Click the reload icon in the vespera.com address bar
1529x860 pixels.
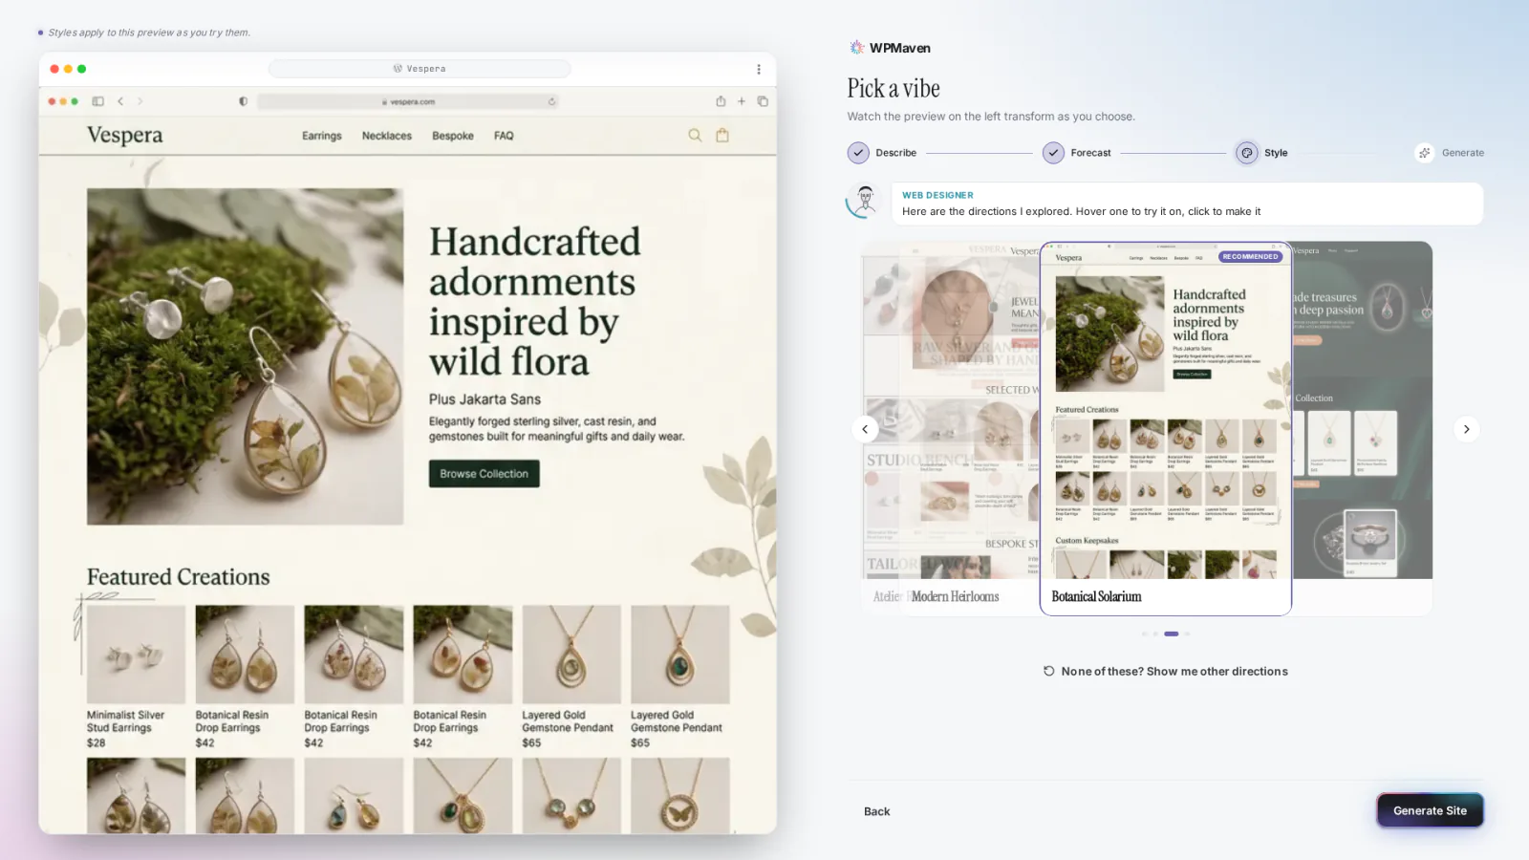coord(551,101)
